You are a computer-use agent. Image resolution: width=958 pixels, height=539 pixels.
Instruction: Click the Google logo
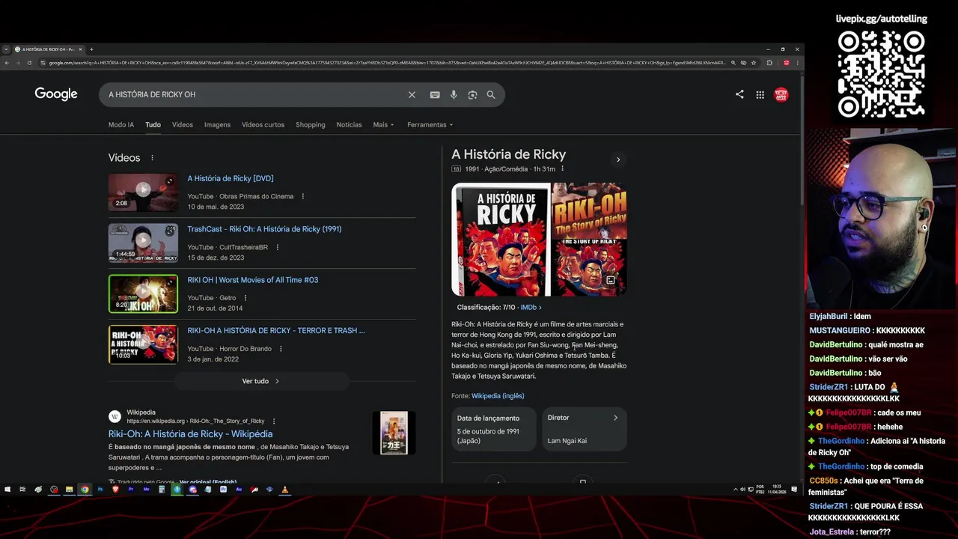pyautogui.click(x=56, y=94)
